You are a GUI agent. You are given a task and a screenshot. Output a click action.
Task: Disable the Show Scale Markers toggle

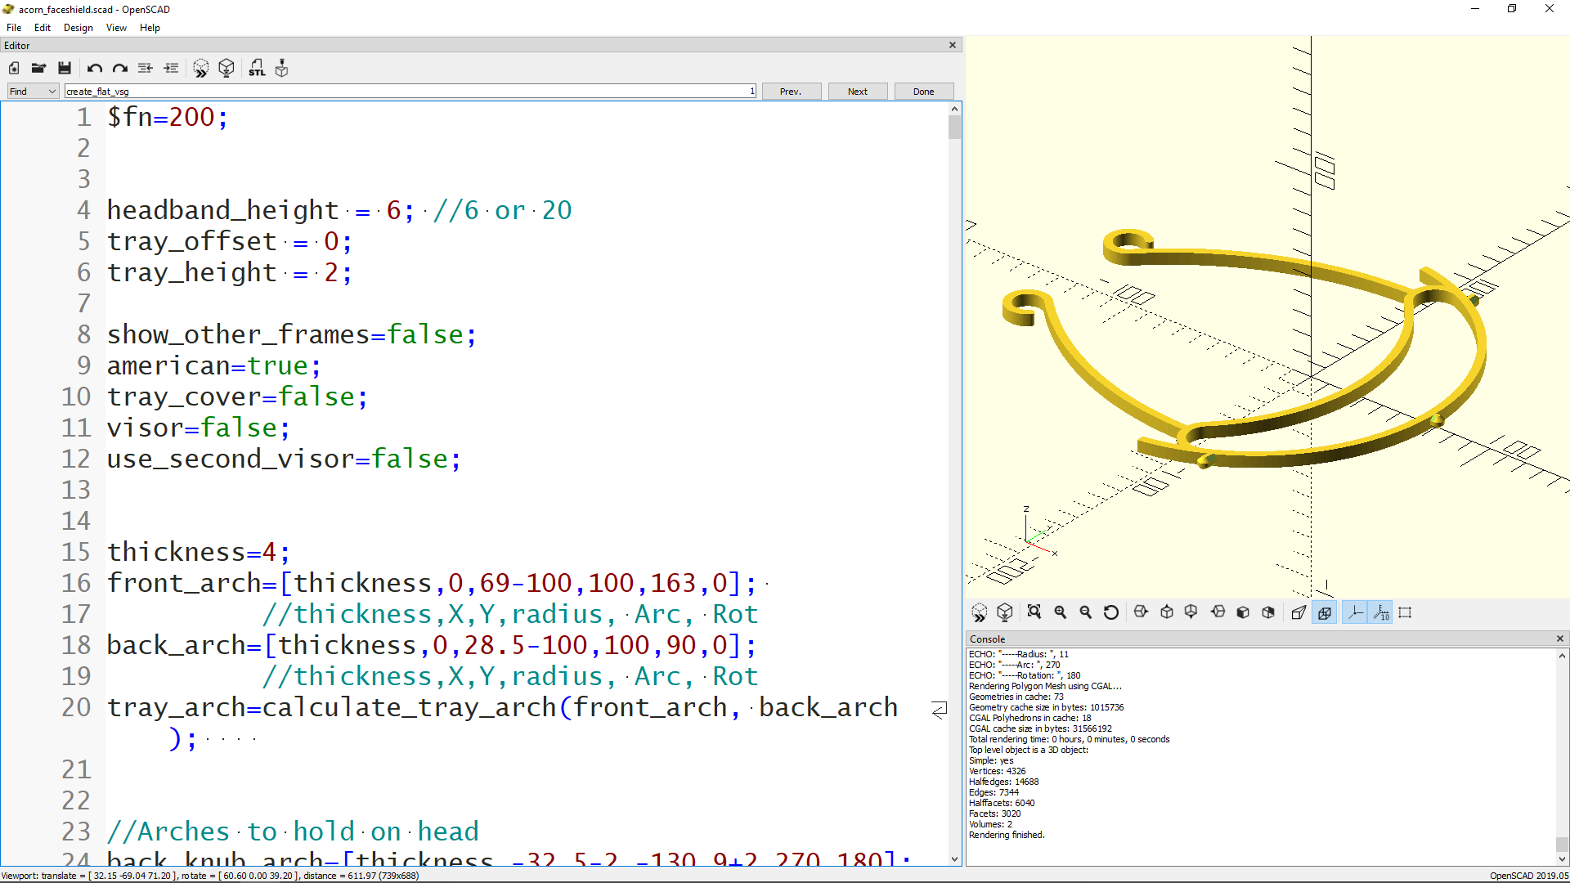coord(1380,612)
